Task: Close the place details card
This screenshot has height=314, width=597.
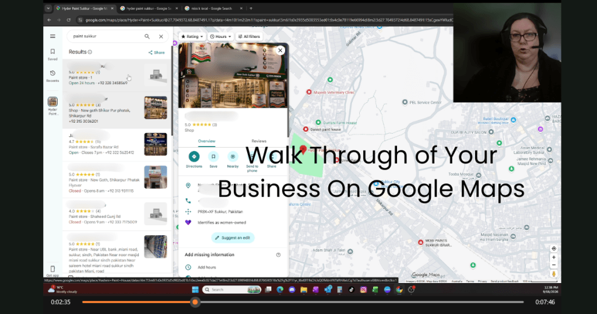Action: [280, 50]
